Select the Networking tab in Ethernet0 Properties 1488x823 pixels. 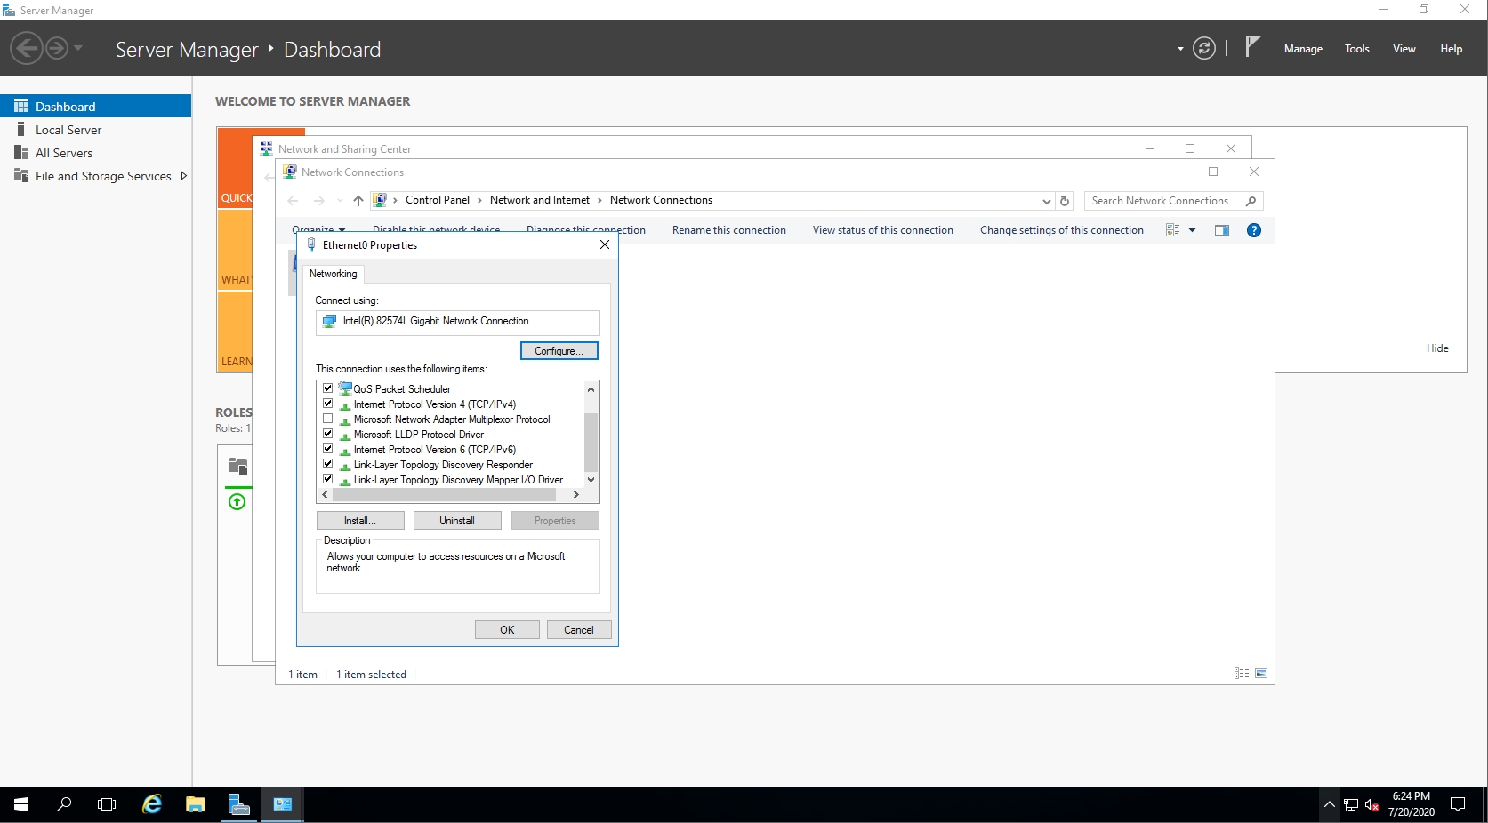point(333,274)
